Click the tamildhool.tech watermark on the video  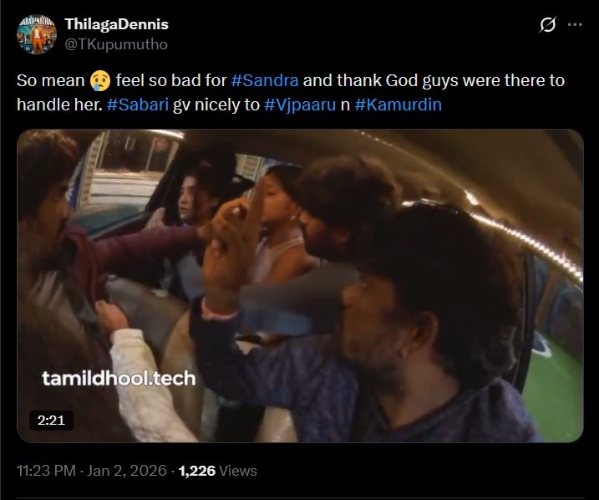119,378
